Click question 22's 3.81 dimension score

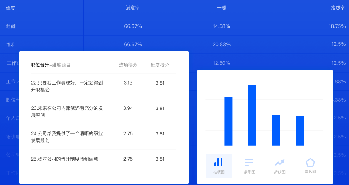pyautogui.click(x=160, y=83)
